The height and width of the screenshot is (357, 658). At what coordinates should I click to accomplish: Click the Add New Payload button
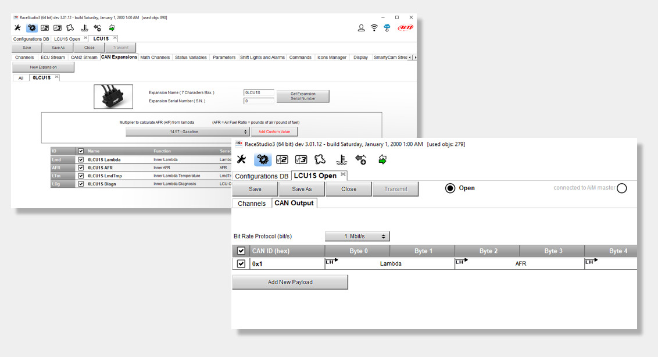coord(290,282)
